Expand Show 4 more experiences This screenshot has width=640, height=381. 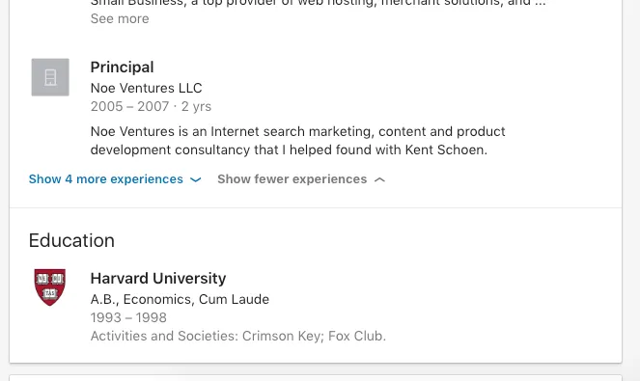pos(115,179)
